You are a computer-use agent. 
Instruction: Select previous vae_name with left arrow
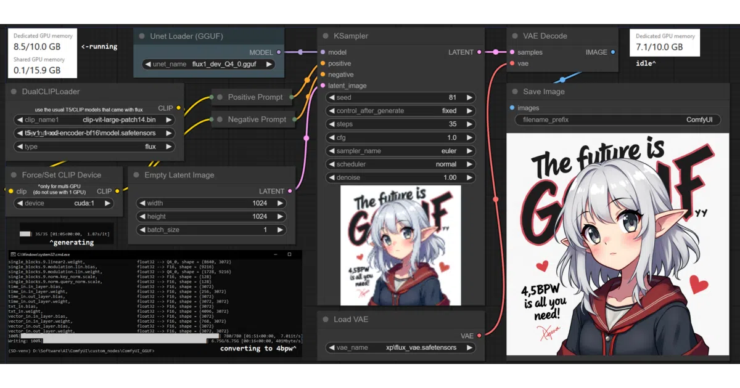[x=331, y=347]
